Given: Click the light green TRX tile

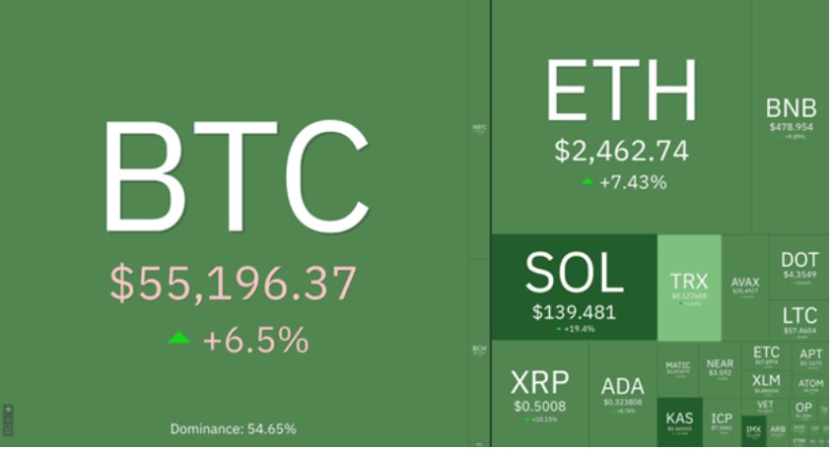Looking at the screenshot, I should (689, 288).
